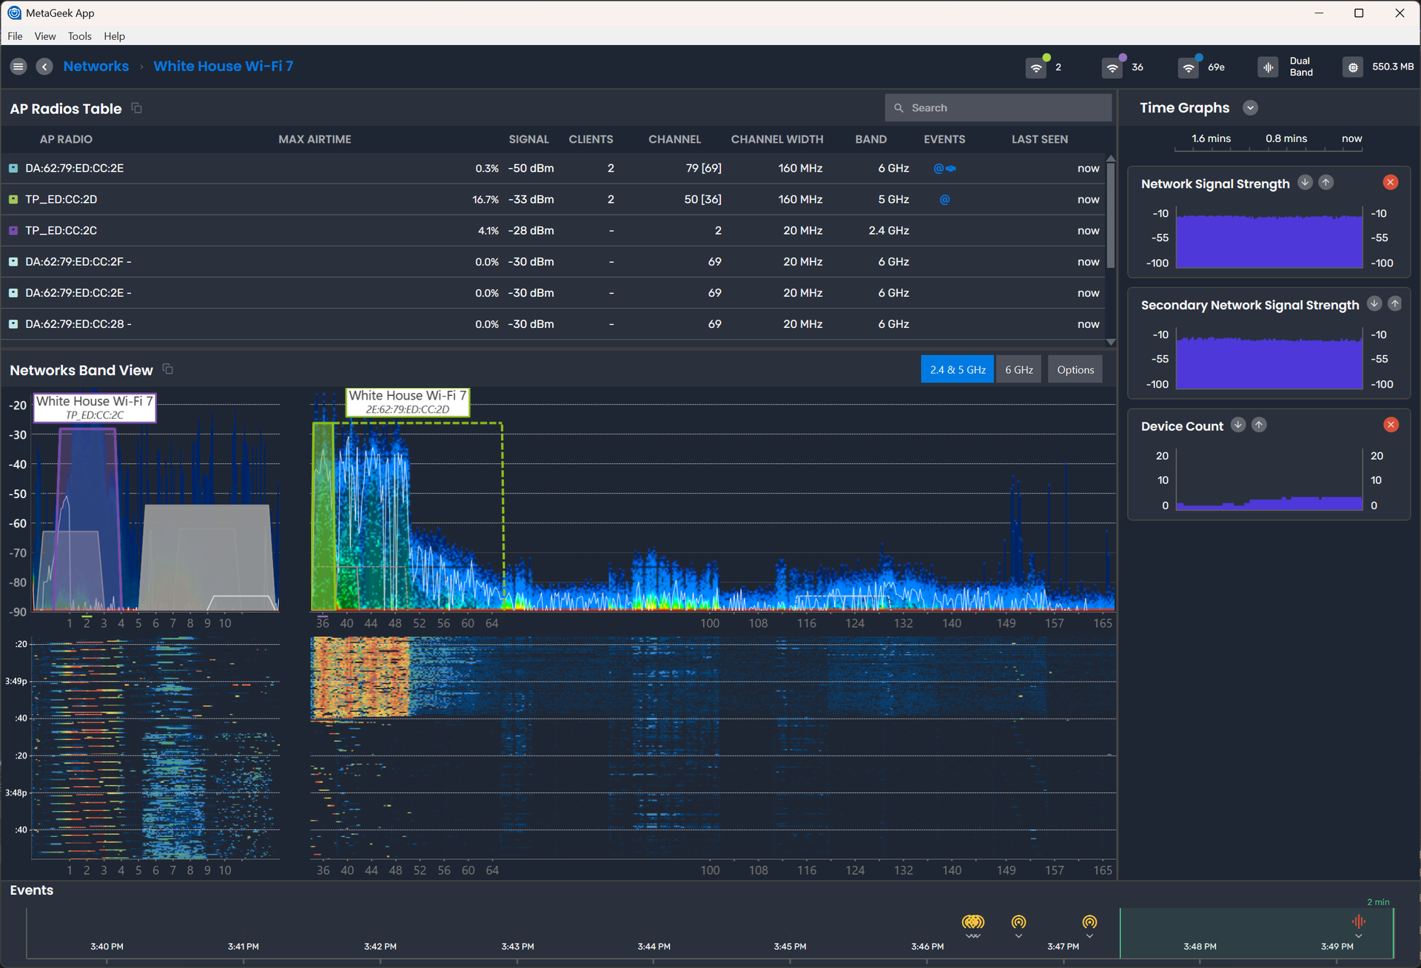Switch to the 6 GHz band tab
Image resolution: width=1421 pixels, height=968 pixels.
pos(1018,370)
